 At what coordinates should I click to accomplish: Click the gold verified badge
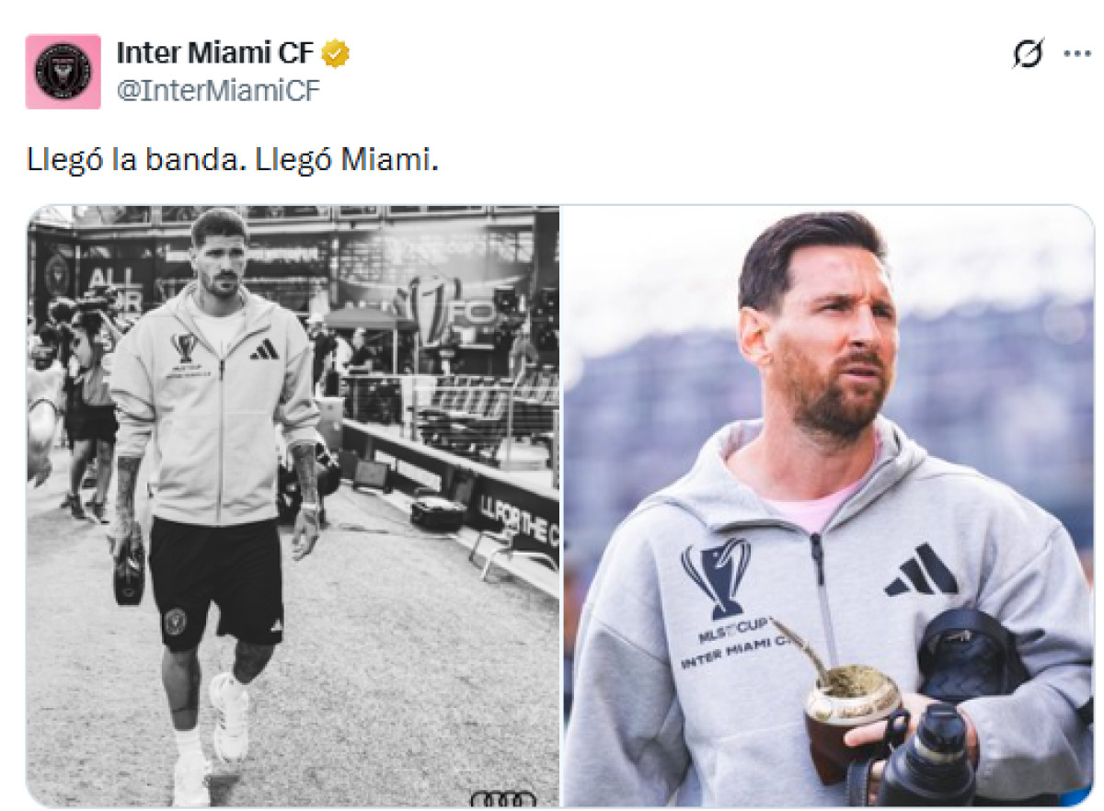[335, 54]
